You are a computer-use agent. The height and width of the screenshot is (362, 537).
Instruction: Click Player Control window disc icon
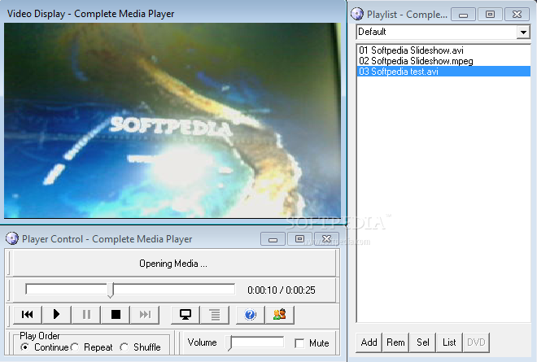12,238
